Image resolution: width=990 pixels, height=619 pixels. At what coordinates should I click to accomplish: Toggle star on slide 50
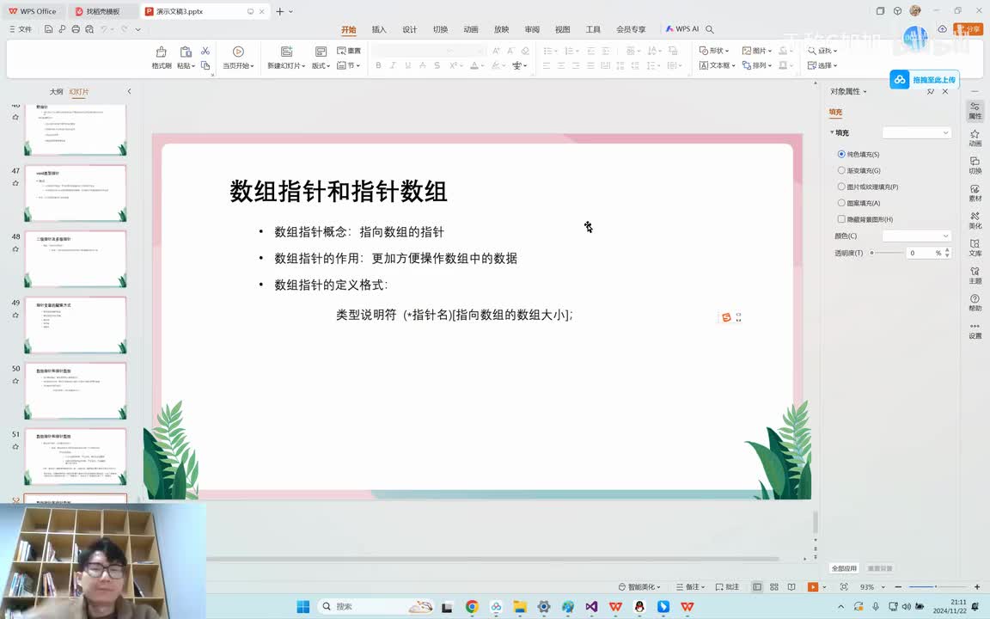[x=15, y=381]
